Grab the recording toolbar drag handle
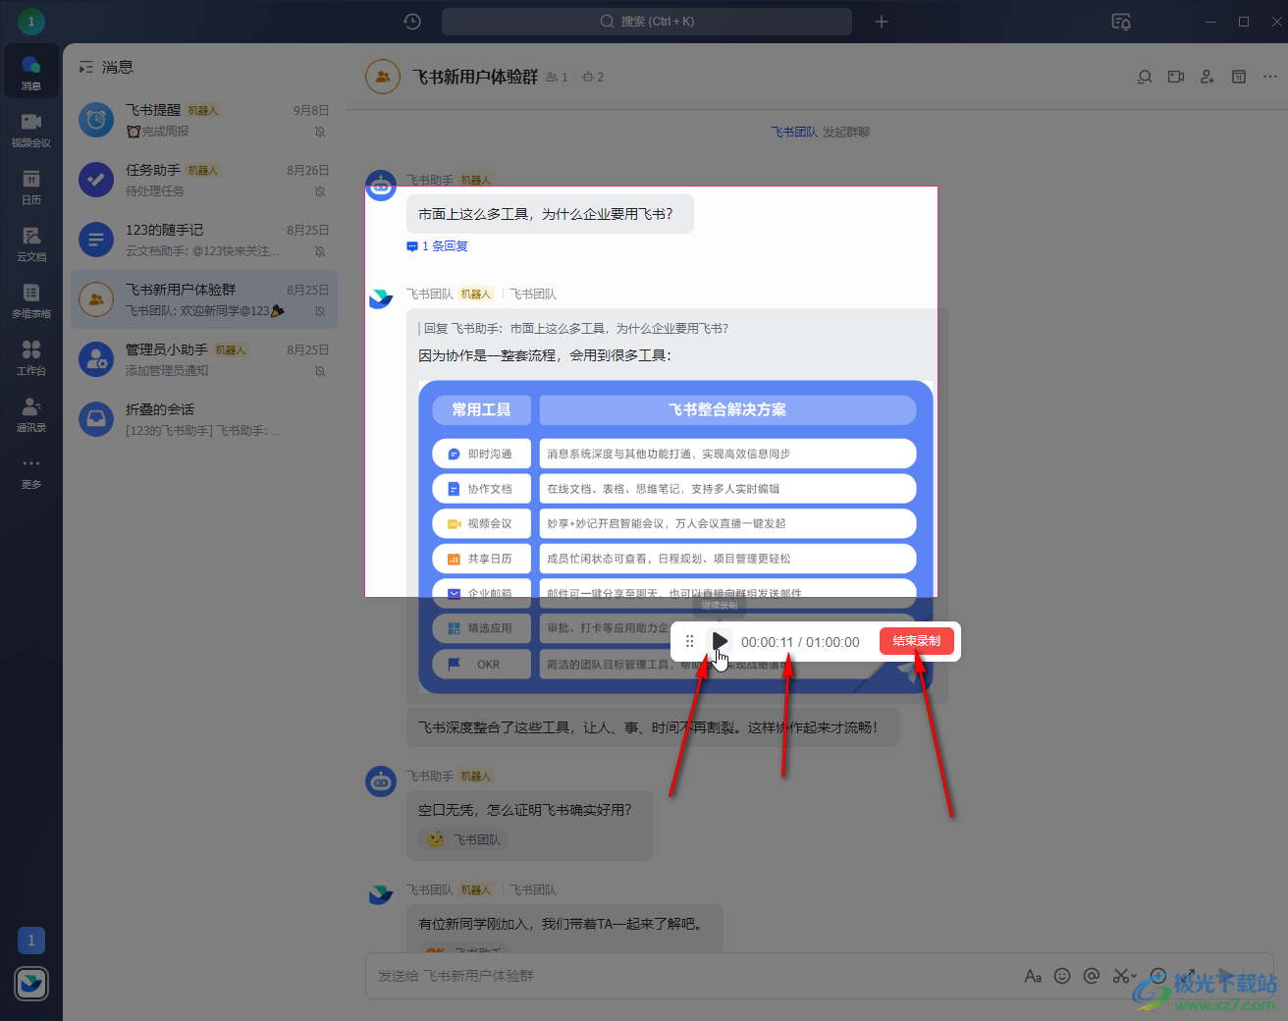1288x1021 pixels. (x=690, y=641)
